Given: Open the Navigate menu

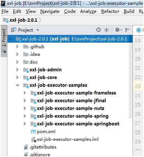Looking at the screenshot, I should (50, 11).
